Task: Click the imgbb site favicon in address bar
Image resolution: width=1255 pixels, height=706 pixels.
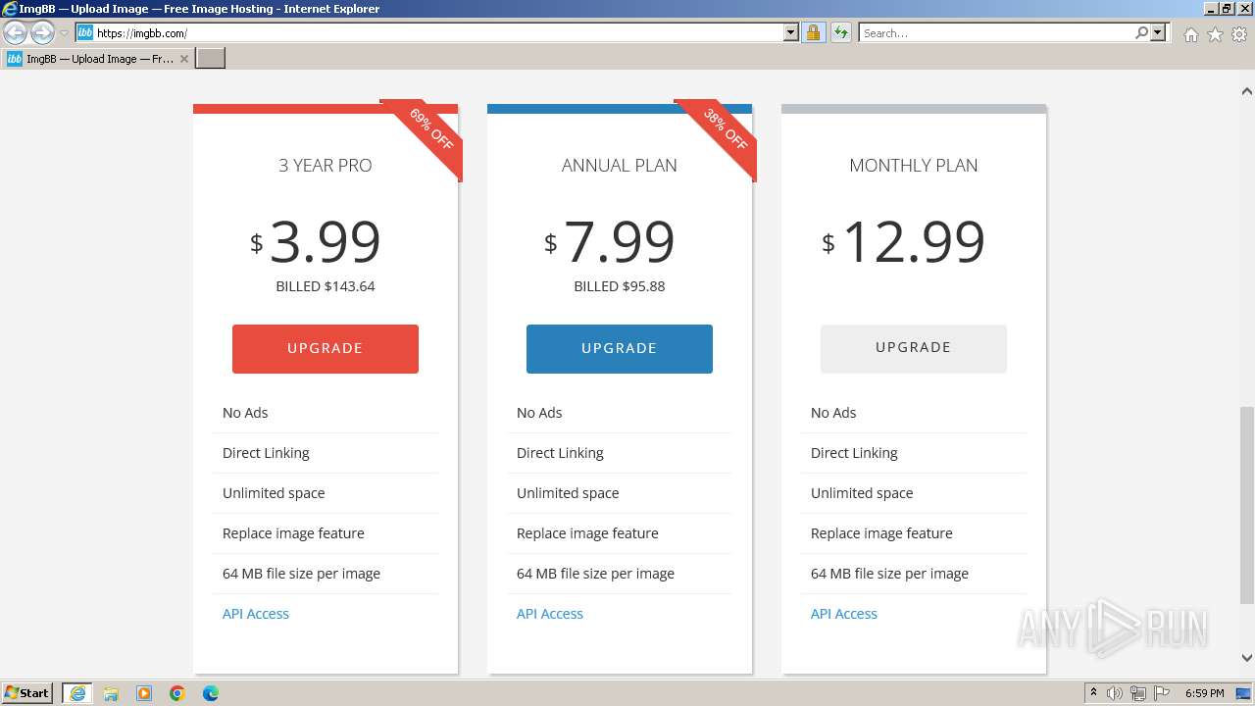Action: (x=85, y=32)
